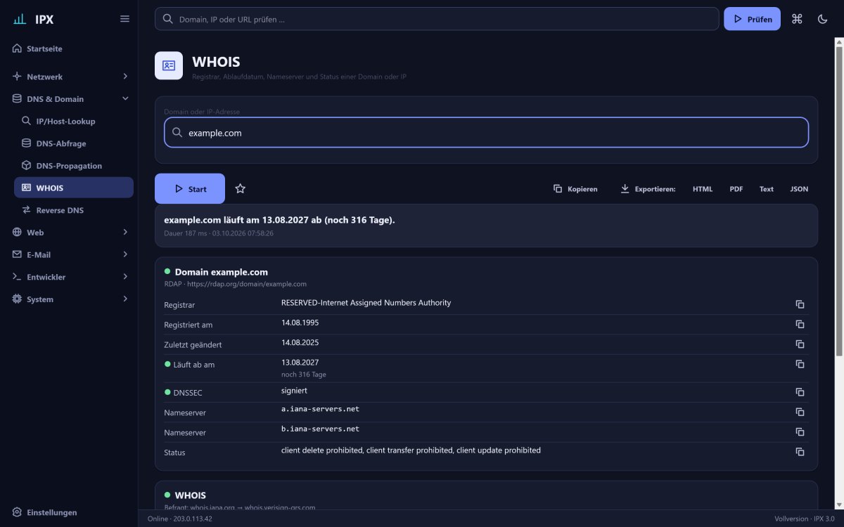This screenshot has height=527, width=844.
Task: Focus the global search field at top
Action: pyautogui.click(x=437, y=19)
